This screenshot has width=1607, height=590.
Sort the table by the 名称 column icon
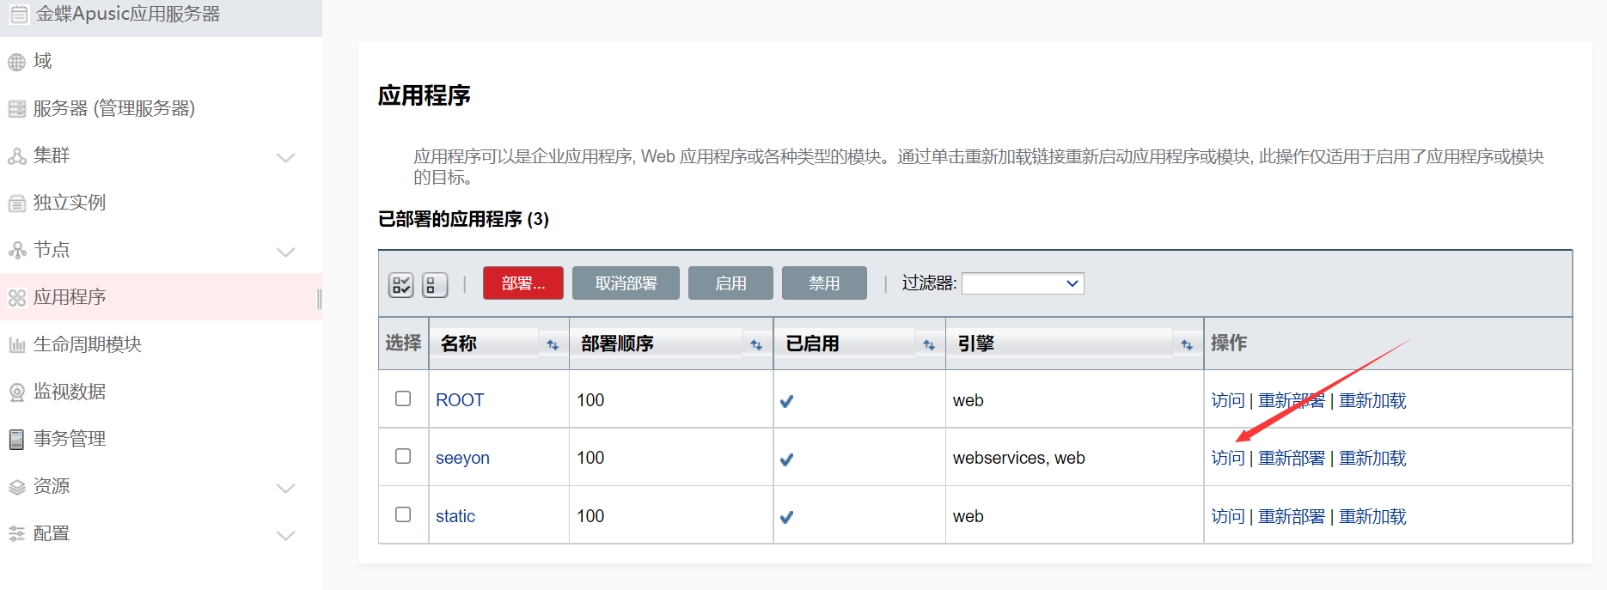point(553,344)
